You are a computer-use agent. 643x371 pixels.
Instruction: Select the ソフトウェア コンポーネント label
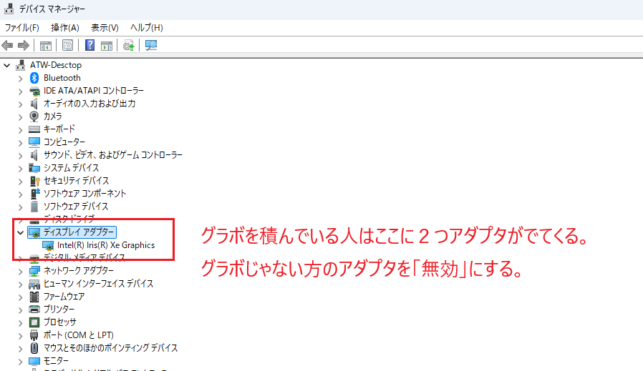pos(85,193)
